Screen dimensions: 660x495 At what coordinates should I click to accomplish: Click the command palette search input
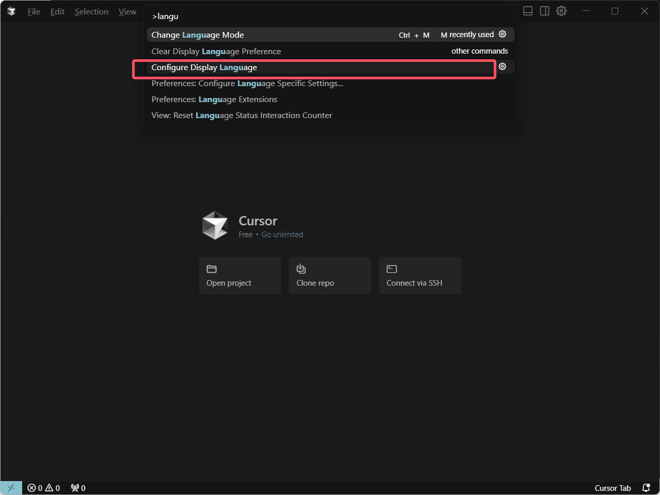(x=331, y=16)
